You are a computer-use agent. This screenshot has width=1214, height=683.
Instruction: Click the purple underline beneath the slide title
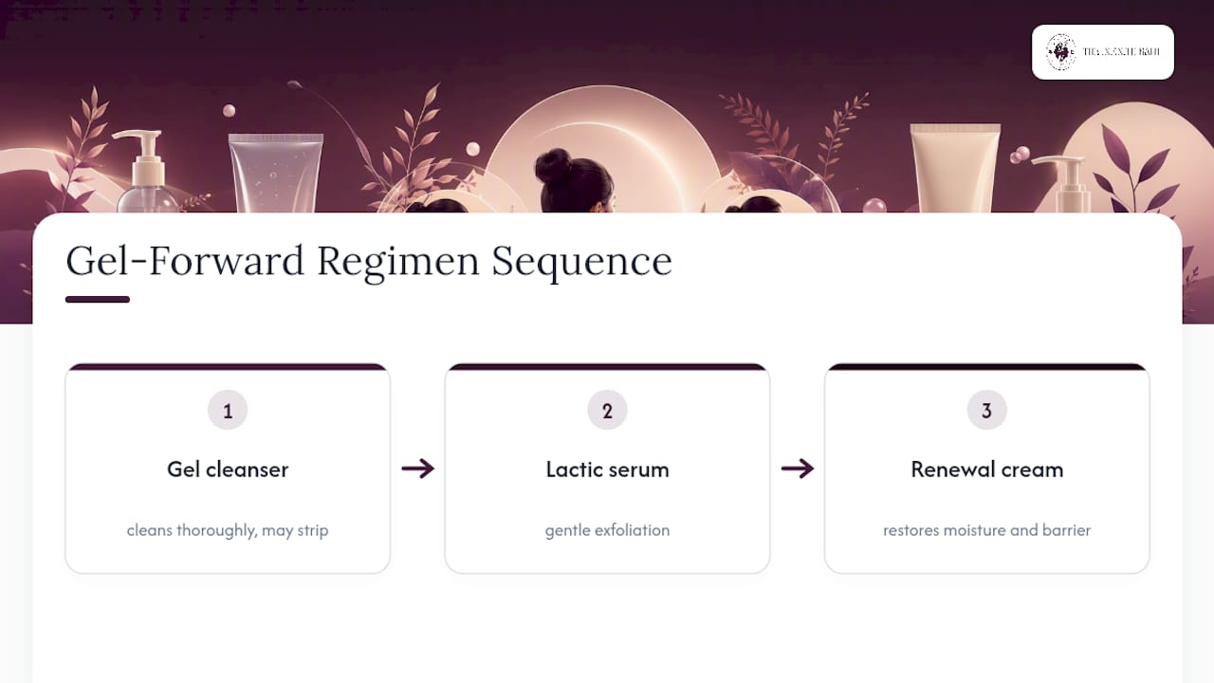point(98,300)
